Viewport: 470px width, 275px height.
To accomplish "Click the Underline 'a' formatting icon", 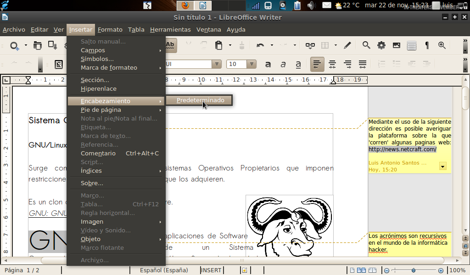I will coord(298,64).
